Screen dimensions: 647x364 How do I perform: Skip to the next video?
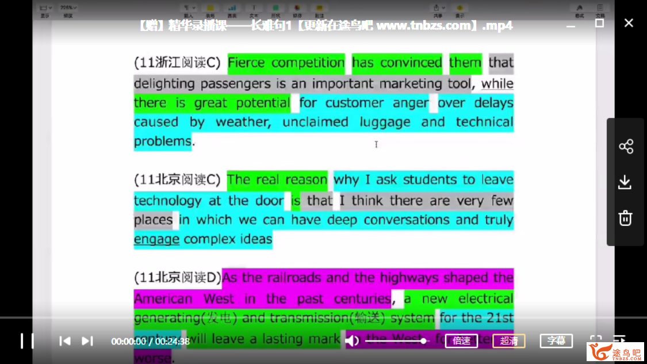click(x=87, y=341)
